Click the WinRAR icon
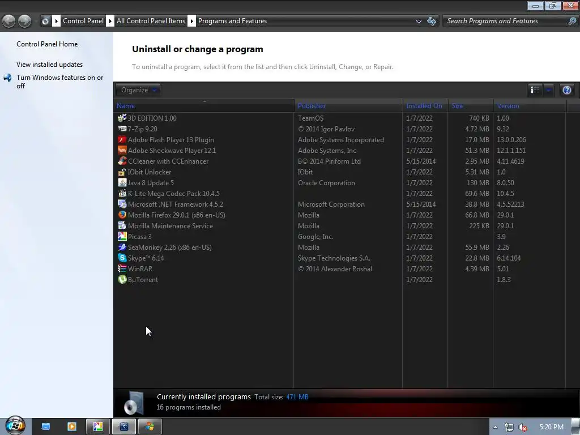The width and height of the screenshot is (580, 435). (x=122, y=268)
